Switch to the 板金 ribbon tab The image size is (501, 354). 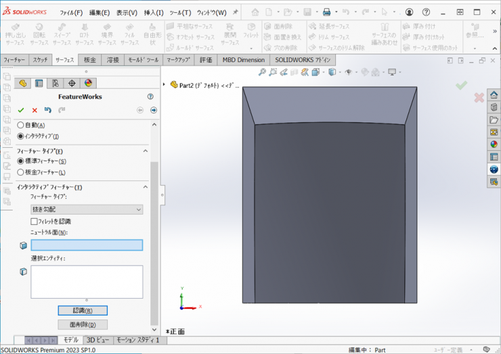click(90, 60)
